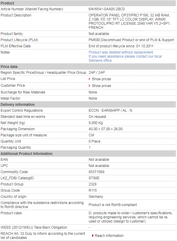Image resolution: width=177 pixels, height=241 pixels.
Task: Select the article number 6AV6541-0AA05-2BC0
Action: pyautogui.click(x=107, y=9)
